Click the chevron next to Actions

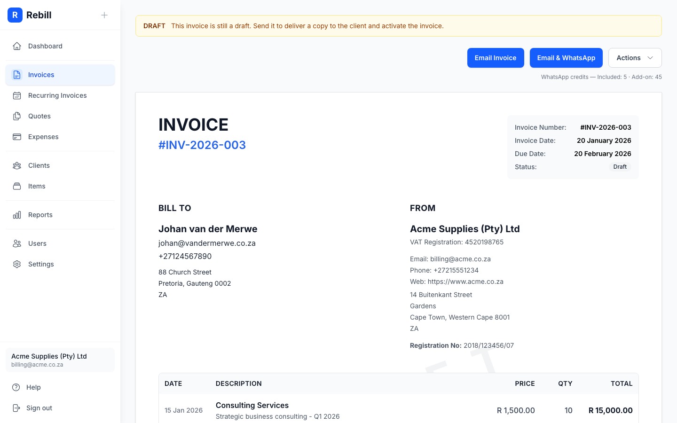(650, 58)
